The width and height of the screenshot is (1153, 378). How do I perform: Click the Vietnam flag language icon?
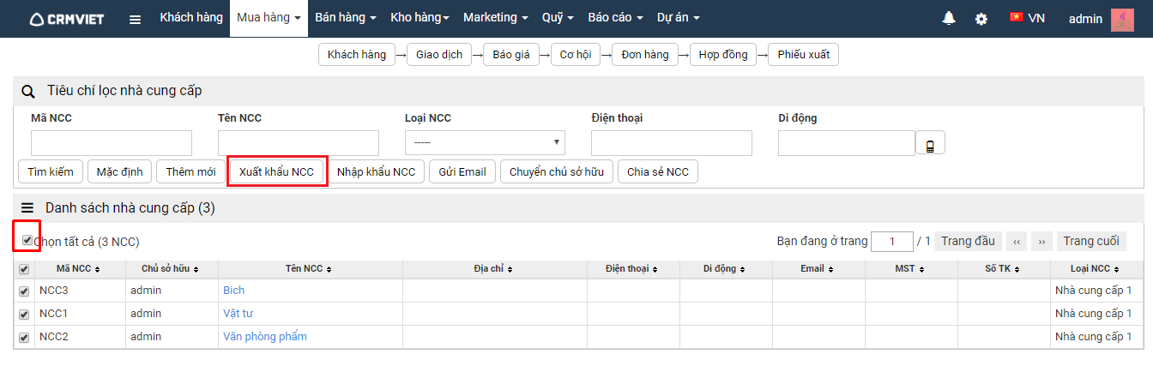1017,17
